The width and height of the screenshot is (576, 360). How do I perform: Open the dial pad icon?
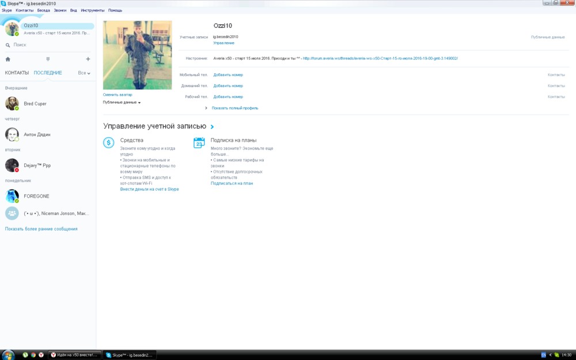(x=48, y=59)
